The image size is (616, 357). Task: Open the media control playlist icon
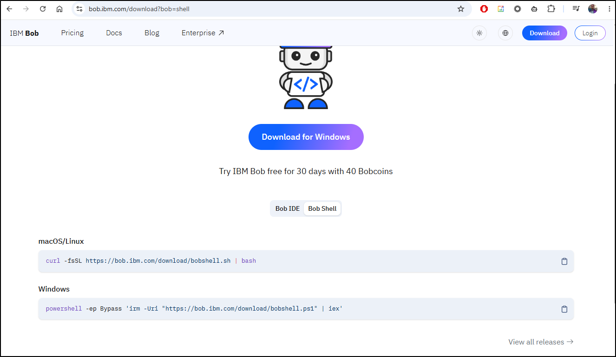(x=576, y=9)
